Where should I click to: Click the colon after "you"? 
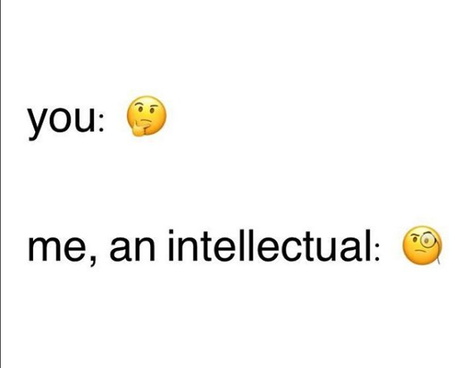click(102, 120)
